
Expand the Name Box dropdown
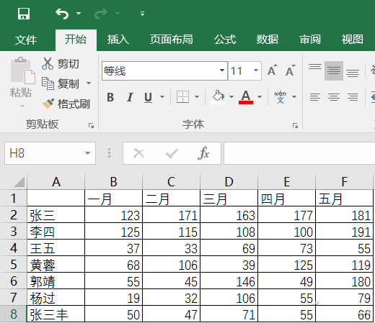pos(88,153)
